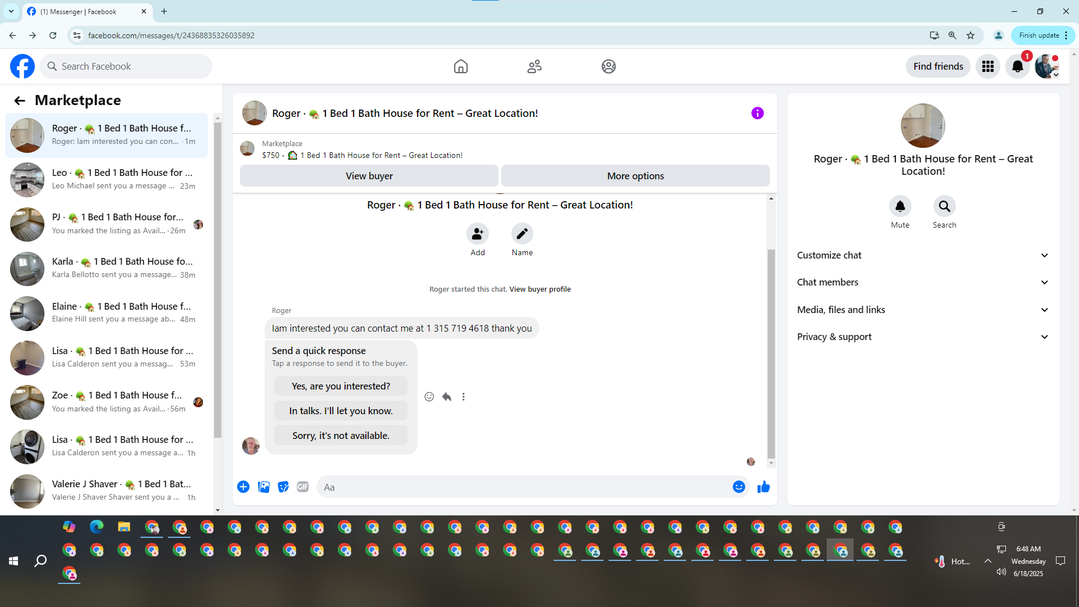Open the account profile dropdown

[x=1048, y=66]
